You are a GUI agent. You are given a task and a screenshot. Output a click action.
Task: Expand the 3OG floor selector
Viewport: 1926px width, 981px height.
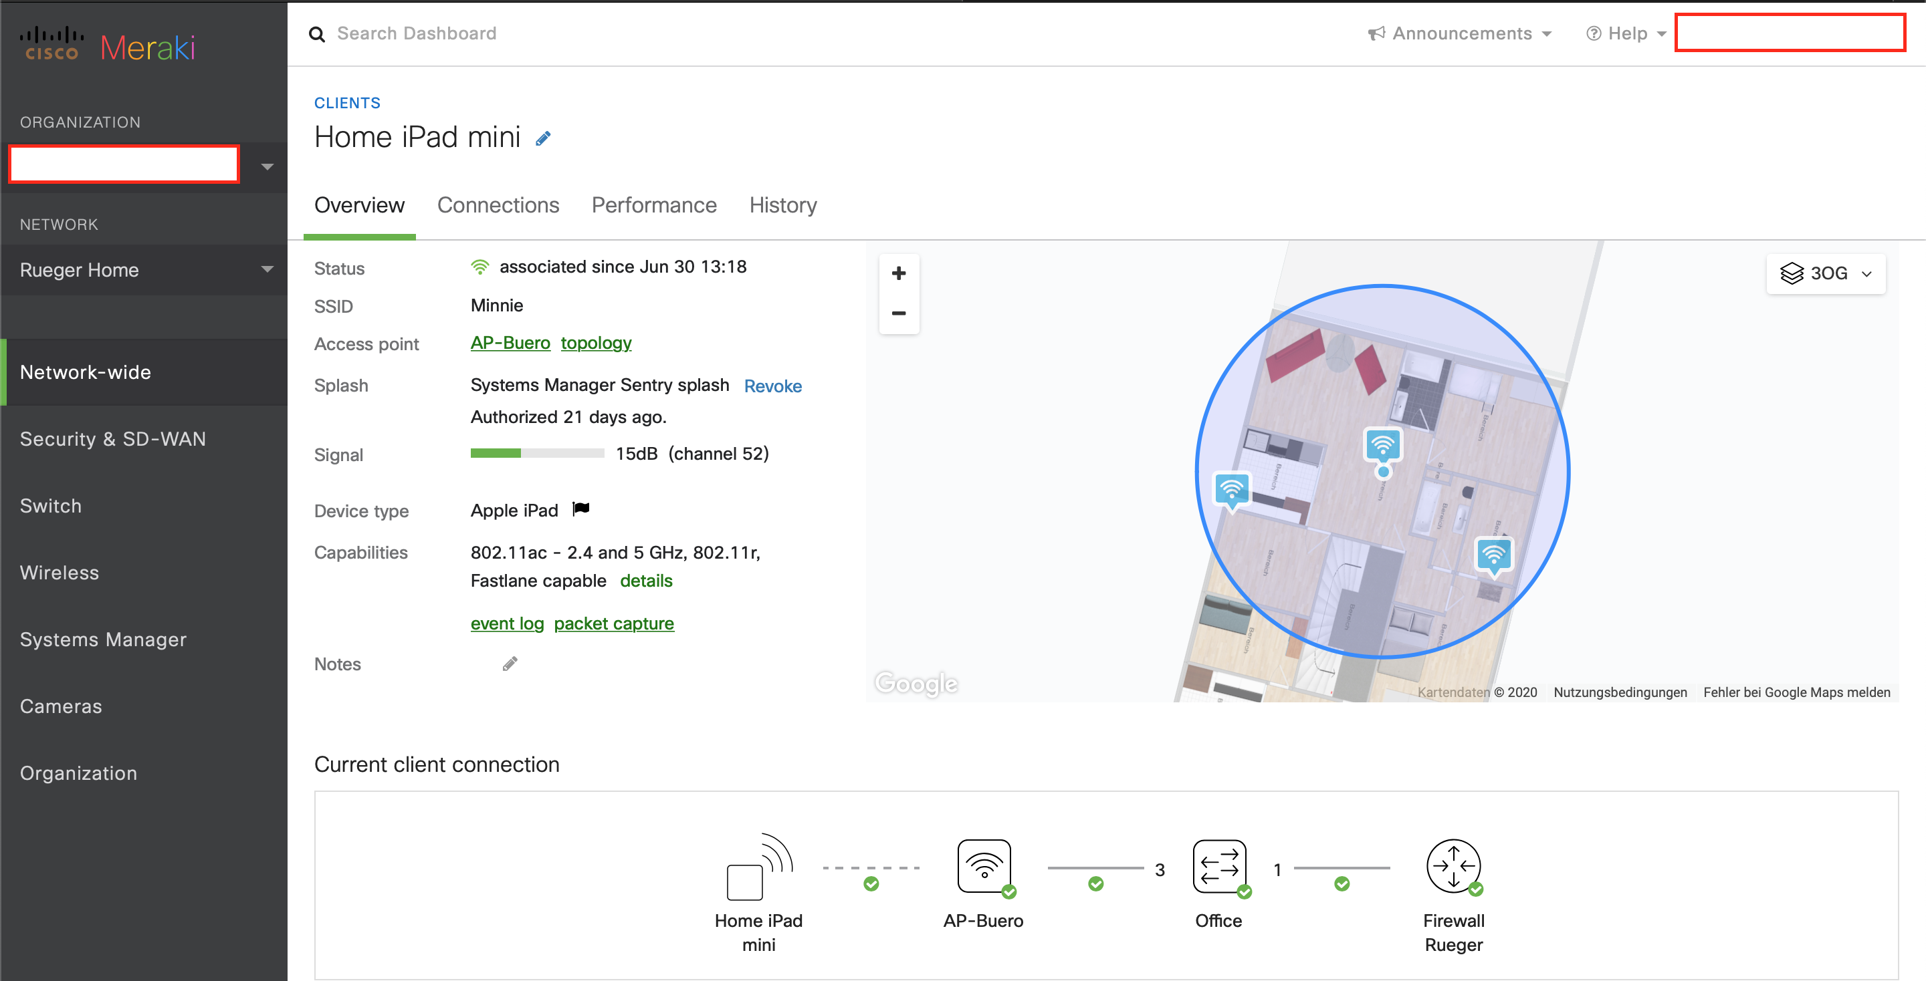pos(1825,273)
